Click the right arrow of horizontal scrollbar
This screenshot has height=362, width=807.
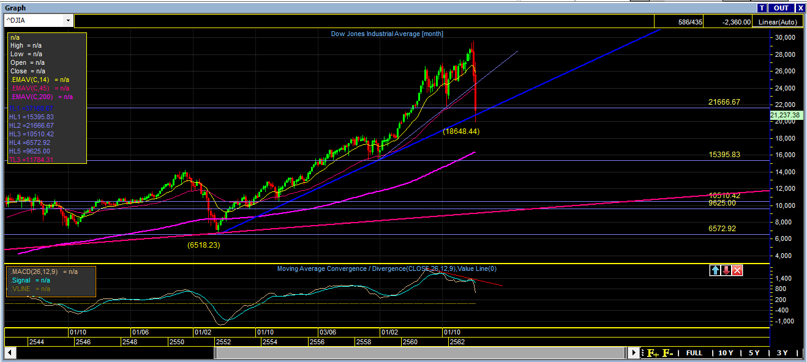(x=634, y=353)
